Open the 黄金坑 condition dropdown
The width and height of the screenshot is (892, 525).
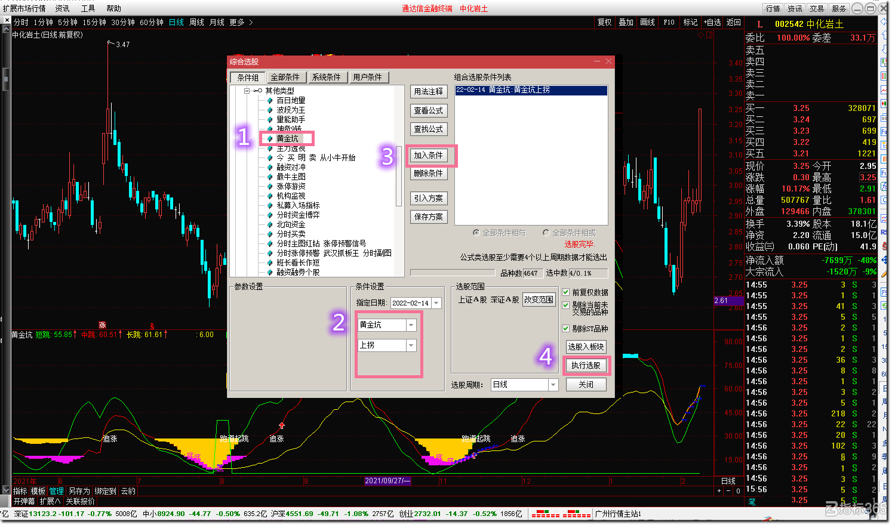pos(411,325)
